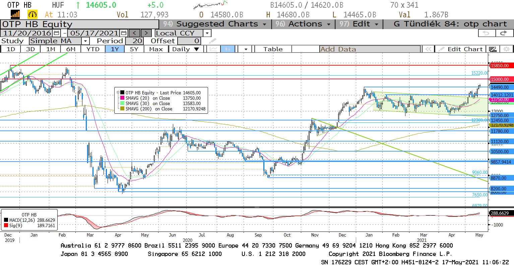Select the candlestick chart type icon
514x272 pixels.
(x=228, y=49)
